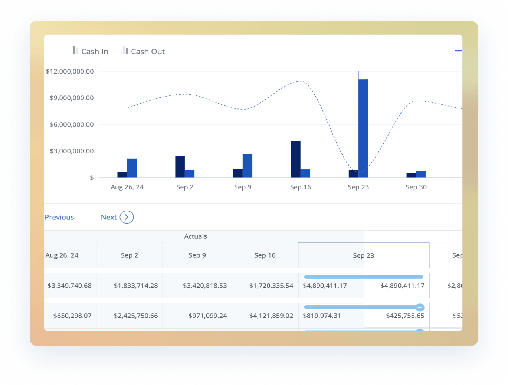Click the Sep 30 label on chart axis
This screenshot has height=385, width=508.
tap(416, 187)
